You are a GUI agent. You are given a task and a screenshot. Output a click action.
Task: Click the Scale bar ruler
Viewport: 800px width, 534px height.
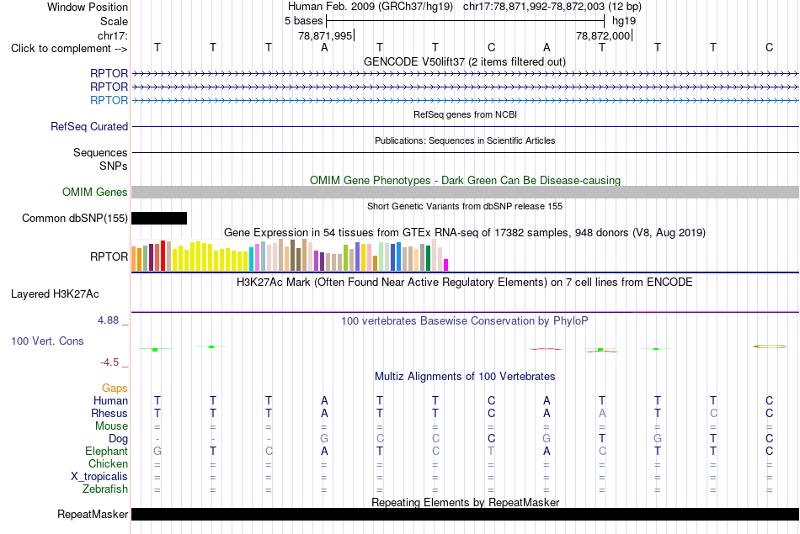pyautogui.click(x=466, y=21)
